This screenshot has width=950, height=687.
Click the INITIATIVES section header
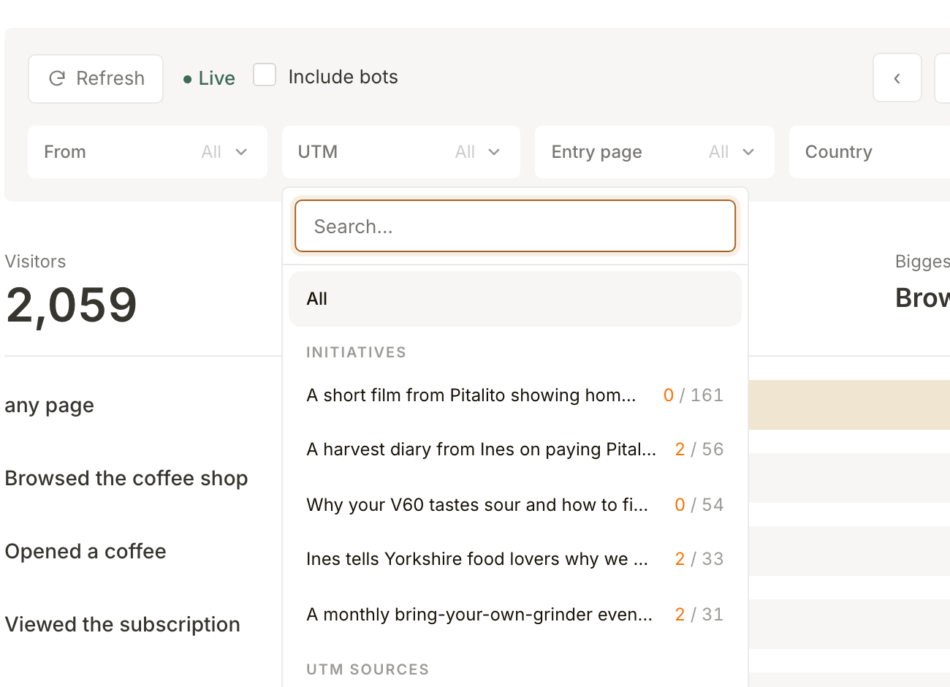tap(356, 352)
